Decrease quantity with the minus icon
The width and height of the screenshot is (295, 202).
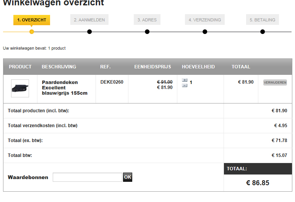[185, 86]
